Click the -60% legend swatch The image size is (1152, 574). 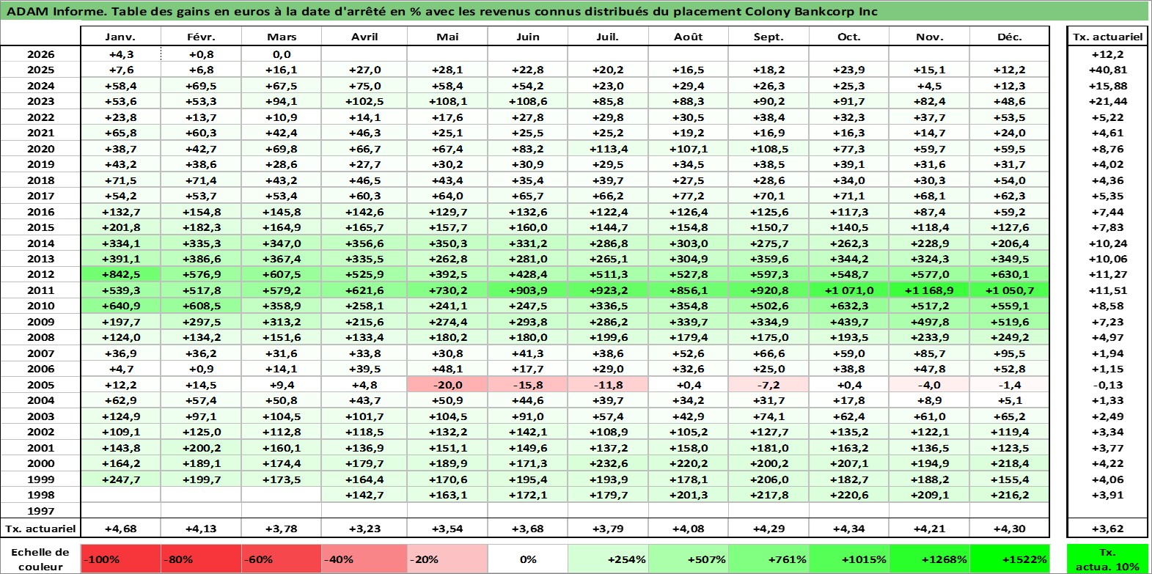282,559
